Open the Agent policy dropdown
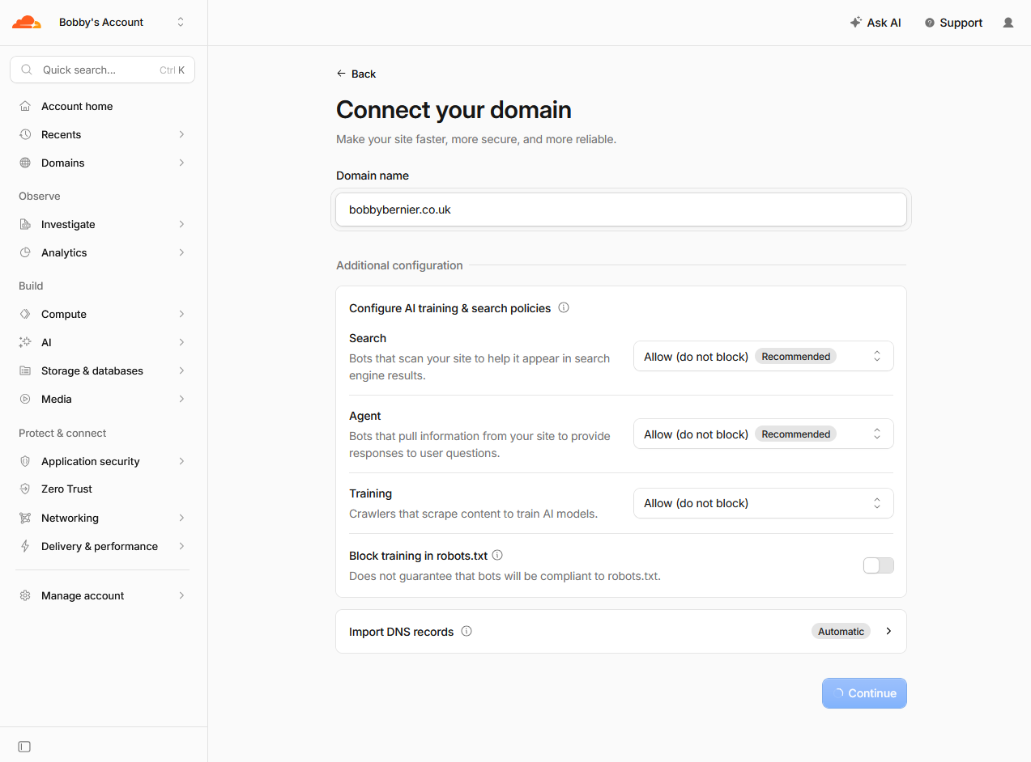The image size is (1031, 762). (x=763, y=434)
